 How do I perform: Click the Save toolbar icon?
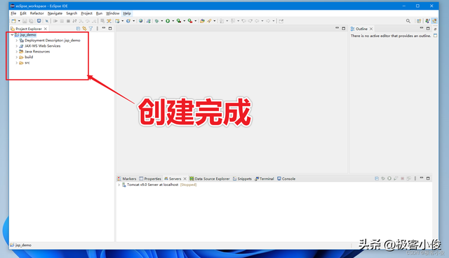25,21
